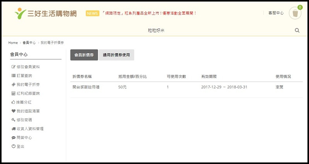Screen dimensions: 309x164
Task: Click the 有效期限 column header
Action: click(x=209, y=76)
